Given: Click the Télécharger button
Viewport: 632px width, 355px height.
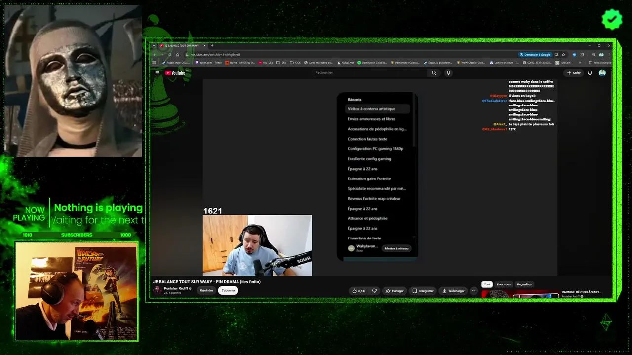Looking at the screenshot, I should click(x=453, y=291).
